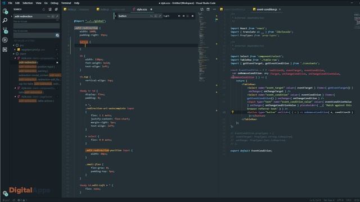Open the Go menu
The image size is (360, 202).
click(x=46, y=3)
